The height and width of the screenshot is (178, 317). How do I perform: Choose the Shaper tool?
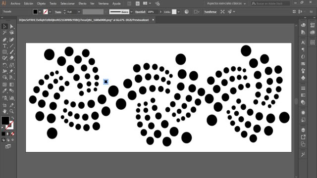[4, 58]
